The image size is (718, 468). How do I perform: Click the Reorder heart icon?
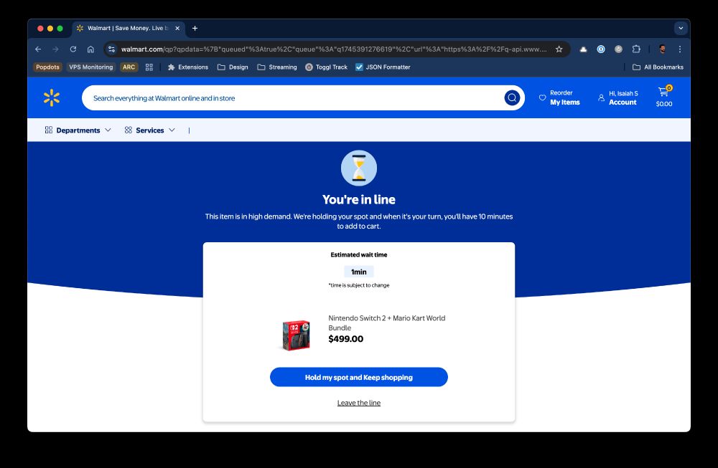point(542,97)
